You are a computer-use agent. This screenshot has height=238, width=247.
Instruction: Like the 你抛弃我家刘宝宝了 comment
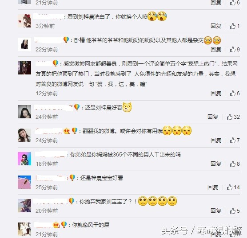tap(233, 211)
